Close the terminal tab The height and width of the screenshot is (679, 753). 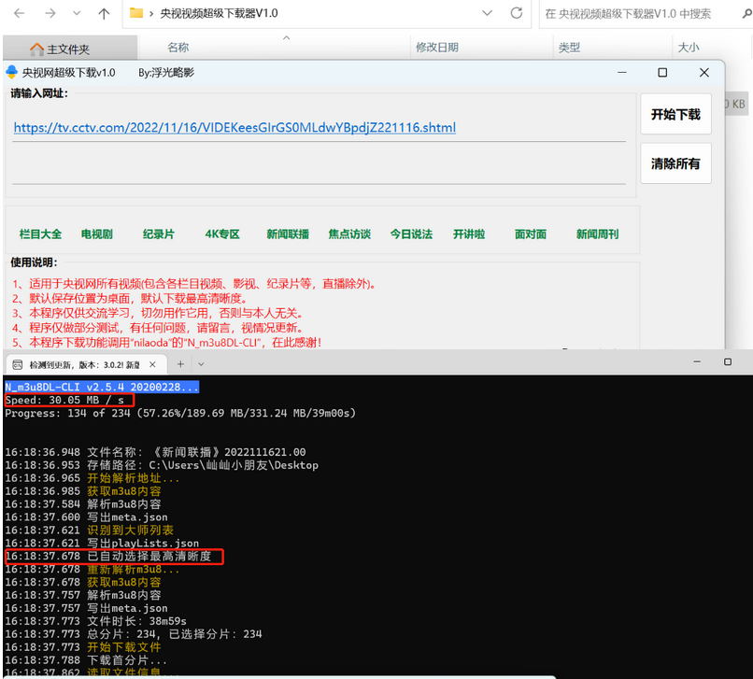(152, 364)
